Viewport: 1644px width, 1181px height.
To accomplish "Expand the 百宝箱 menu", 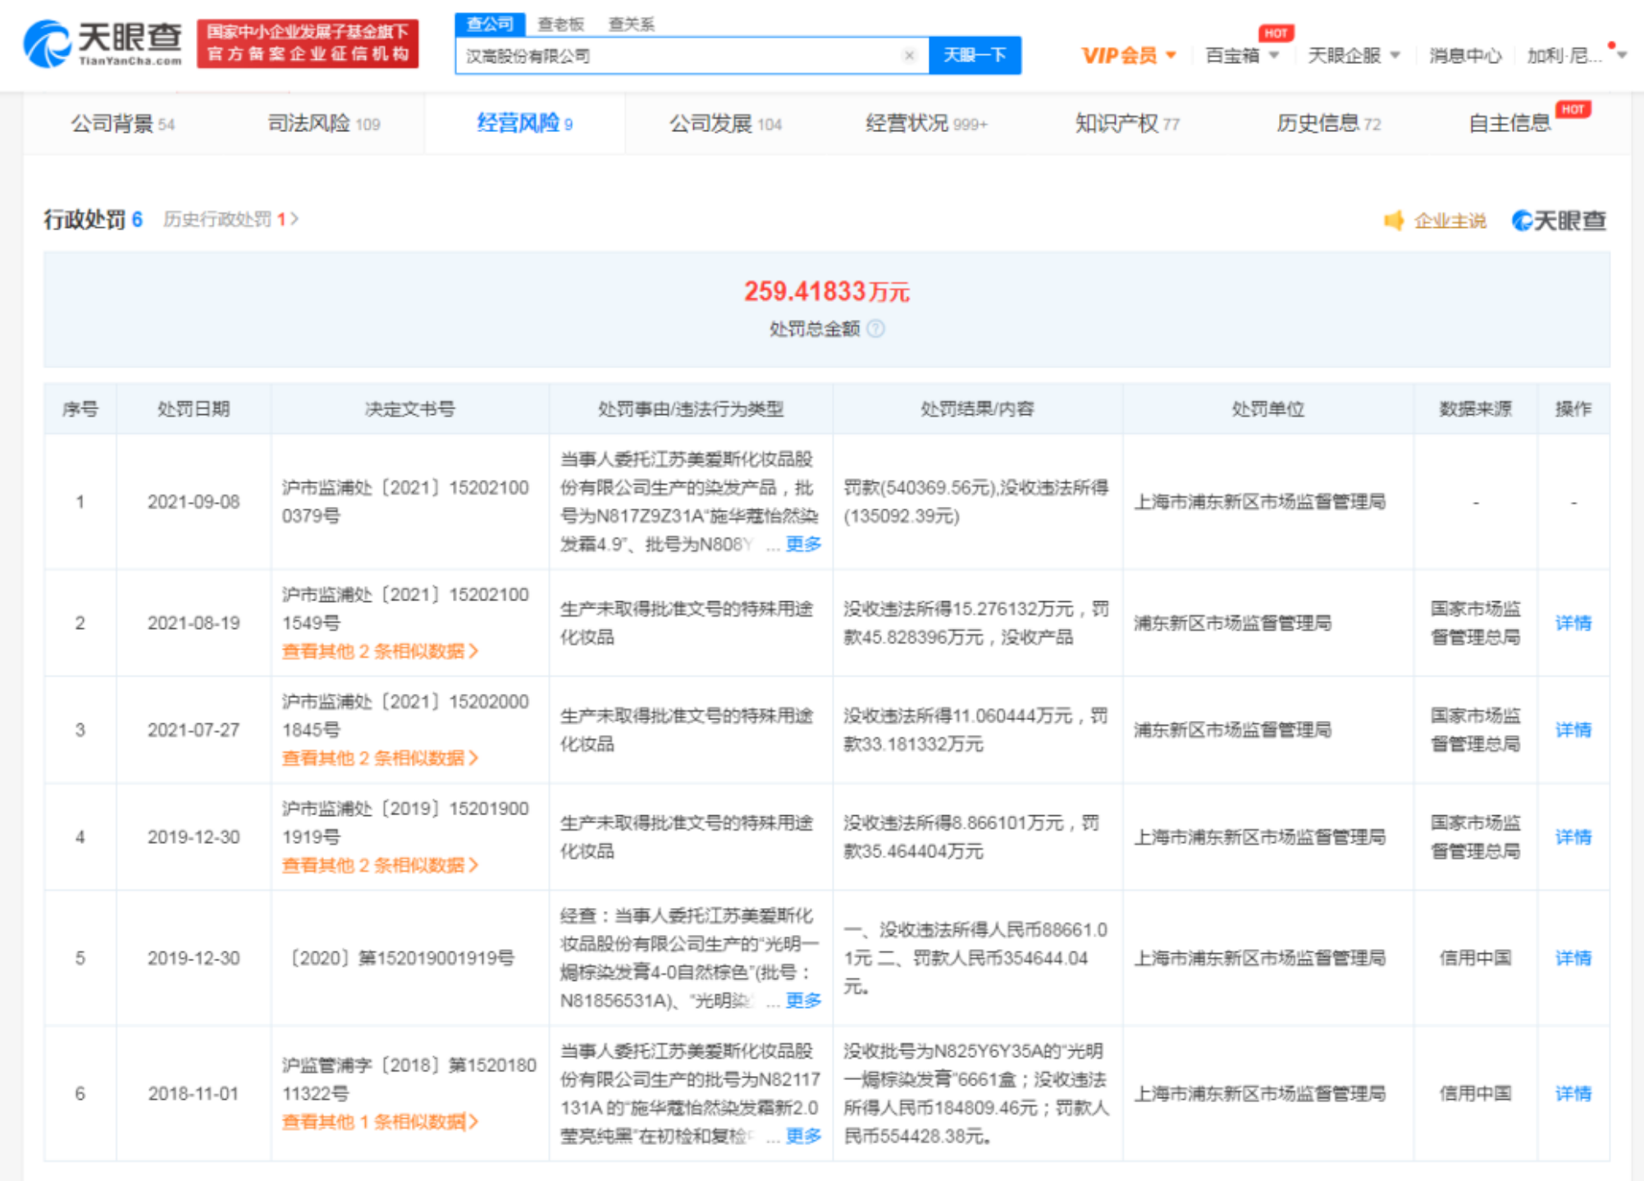I will click(1242, 56).
